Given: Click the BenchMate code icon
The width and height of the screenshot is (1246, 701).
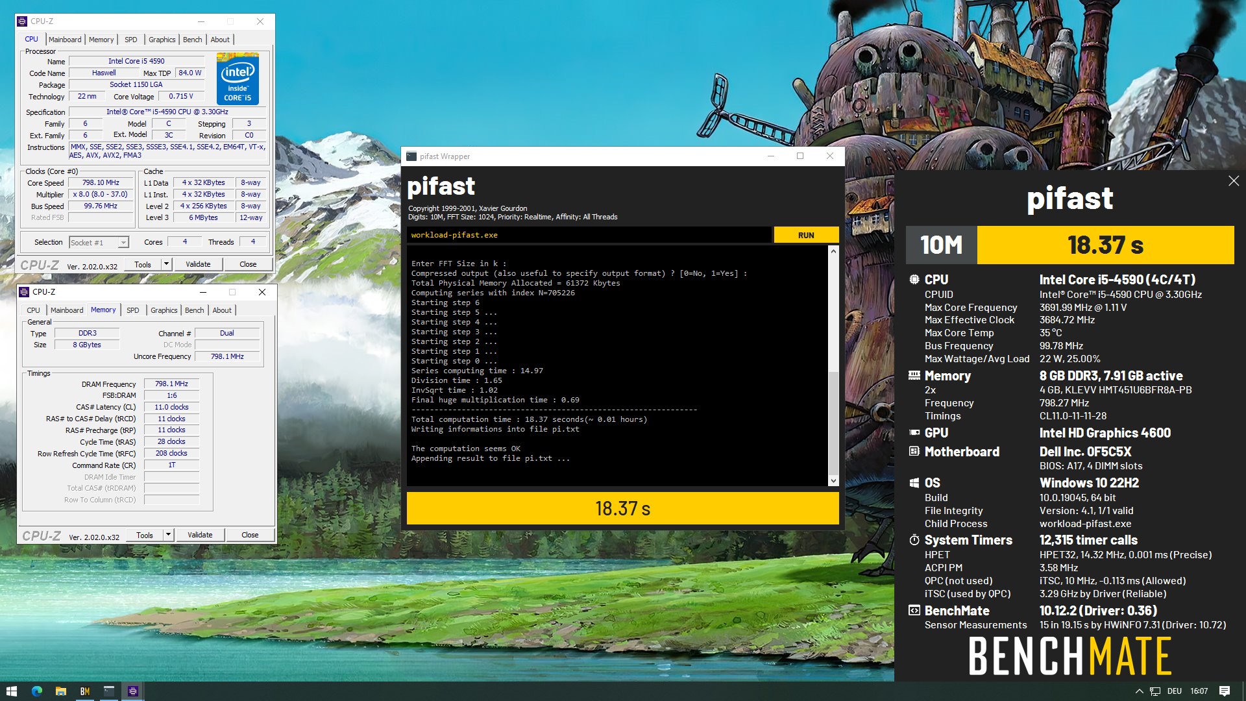Looking at the screenshot, I should pos(914,611).
